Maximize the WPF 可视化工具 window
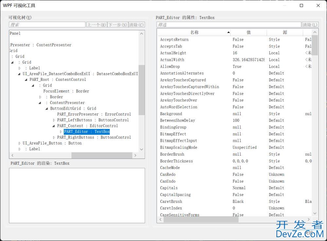The image size is (327, 241). [301, 6]
